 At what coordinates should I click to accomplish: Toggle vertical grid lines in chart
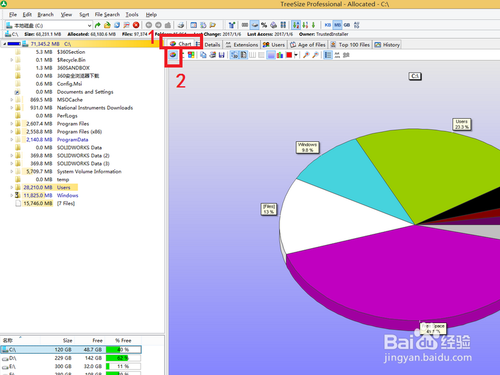(252, 55)
